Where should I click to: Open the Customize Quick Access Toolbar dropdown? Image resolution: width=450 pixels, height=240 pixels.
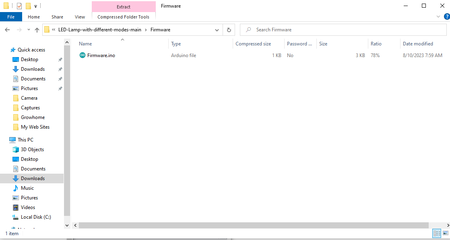click(x=35, y=6)
